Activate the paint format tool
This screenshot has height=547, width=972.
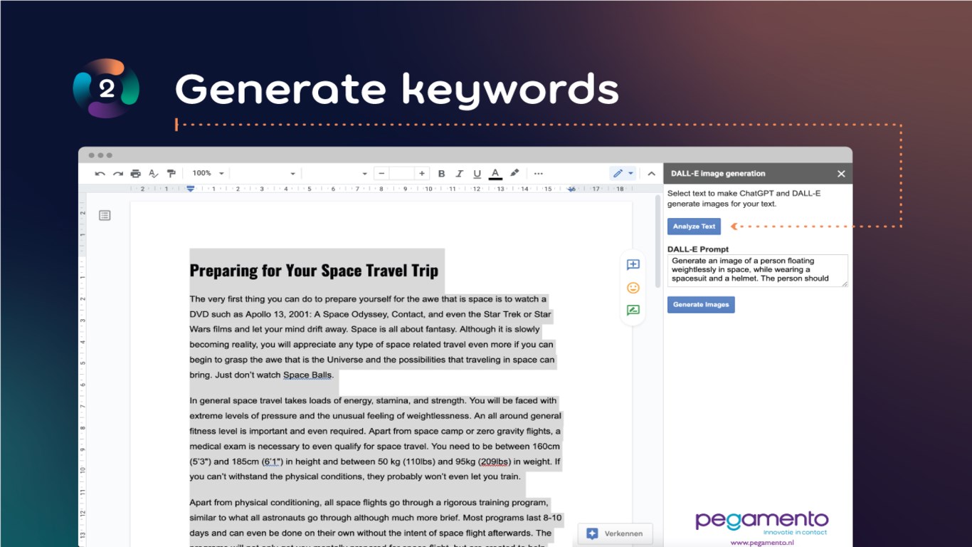point(171,174)
